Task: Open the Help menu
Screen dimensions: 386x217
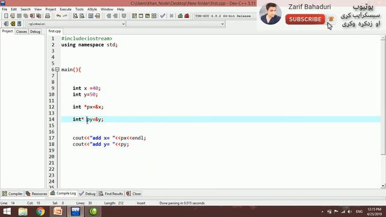Action: 121,10
